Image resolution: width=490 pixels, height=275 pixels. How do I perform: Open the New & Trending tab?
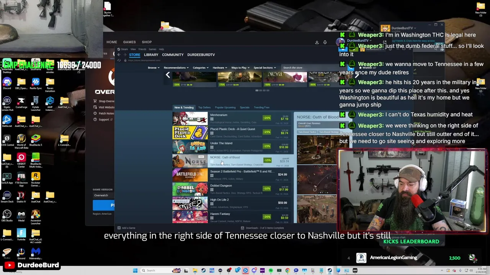coord(184,107)
